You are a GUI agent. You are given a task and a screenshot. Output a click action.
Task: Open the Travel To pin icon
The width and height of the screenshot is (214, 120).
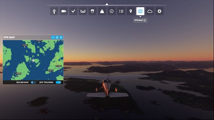pyautogui.click(x=131, y=11)
